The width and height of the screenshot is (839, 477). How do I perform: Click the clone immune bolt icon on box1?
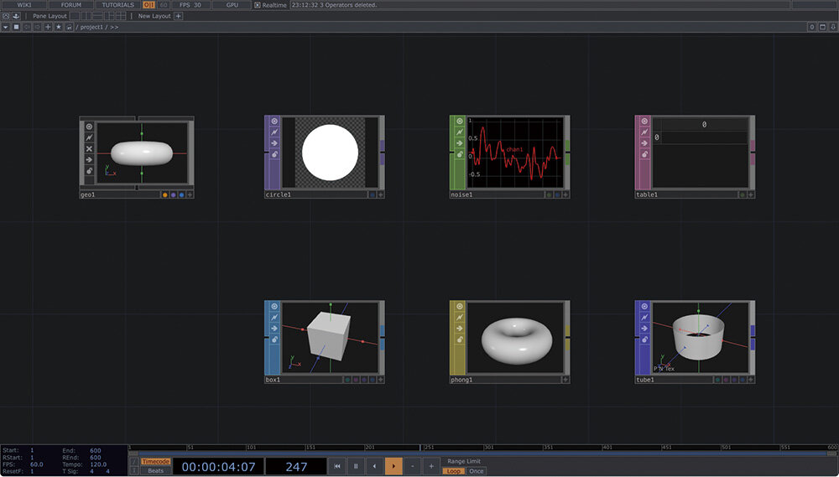point(274,318)
